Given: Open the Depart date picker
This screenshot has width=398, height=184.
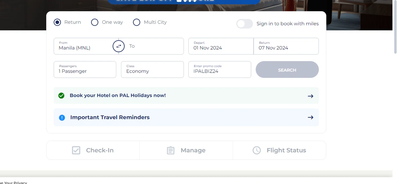Looking at the screenshot, I should (x=221, y=46).
